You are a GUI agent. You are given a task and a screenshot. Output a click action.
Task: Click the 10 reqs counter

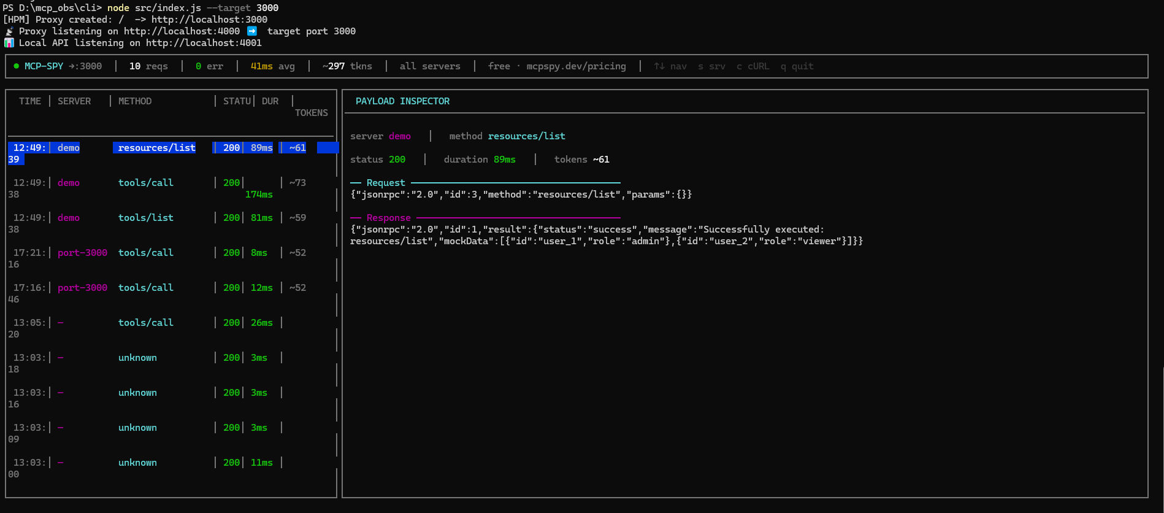(x=148, y=66)
